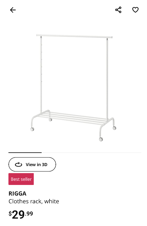Click the rear left caster wheel under the shelf
This screenshot has height=226, width=147.
[50, 120]
